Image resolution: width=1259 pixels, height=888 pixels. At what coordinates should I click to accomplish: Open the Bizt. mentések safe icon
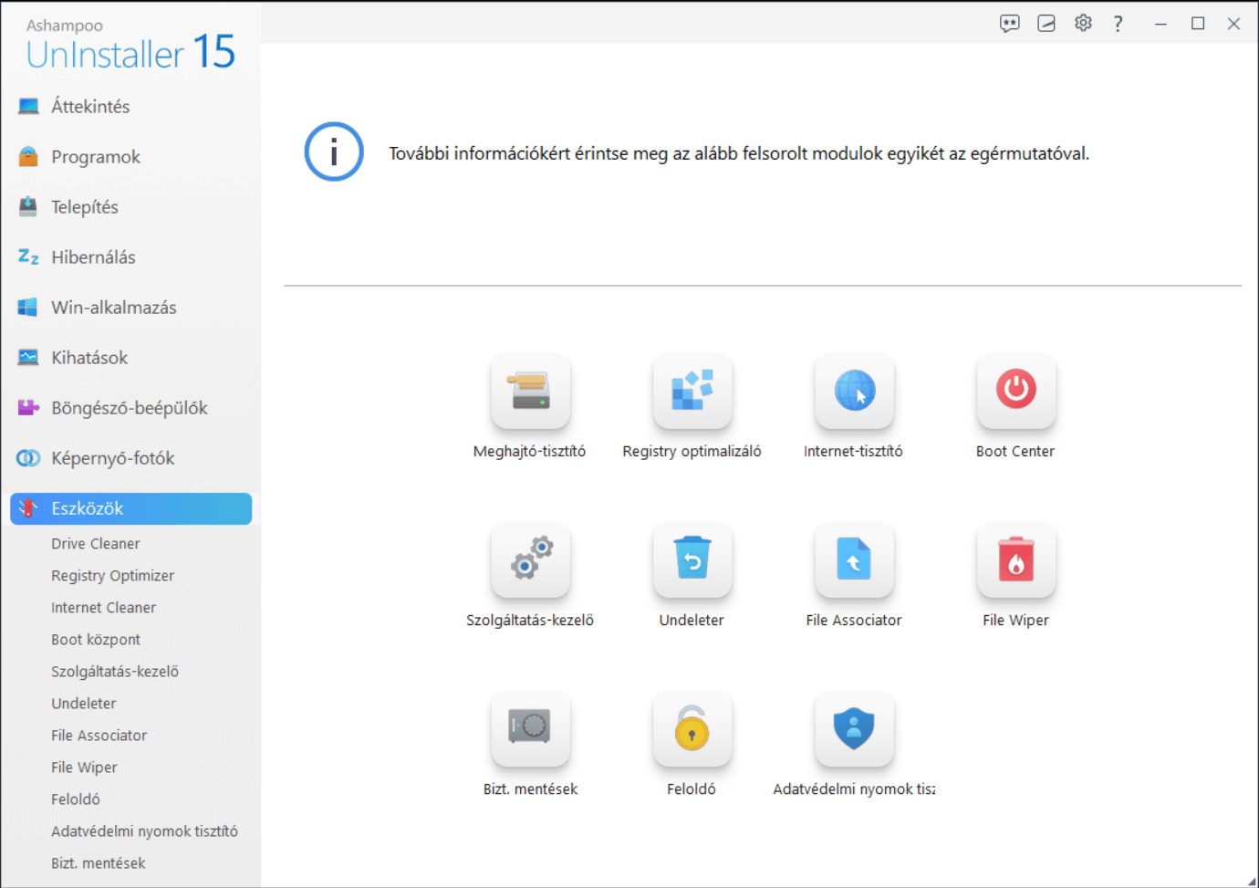(530, 728)
